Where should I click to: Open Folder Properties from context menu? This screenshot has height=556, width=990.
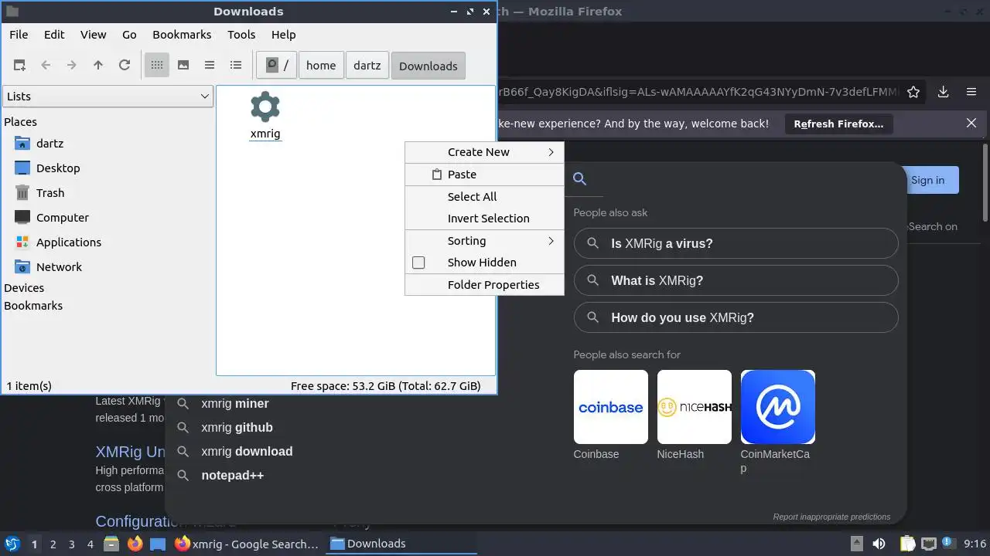[x=484, y=285]
